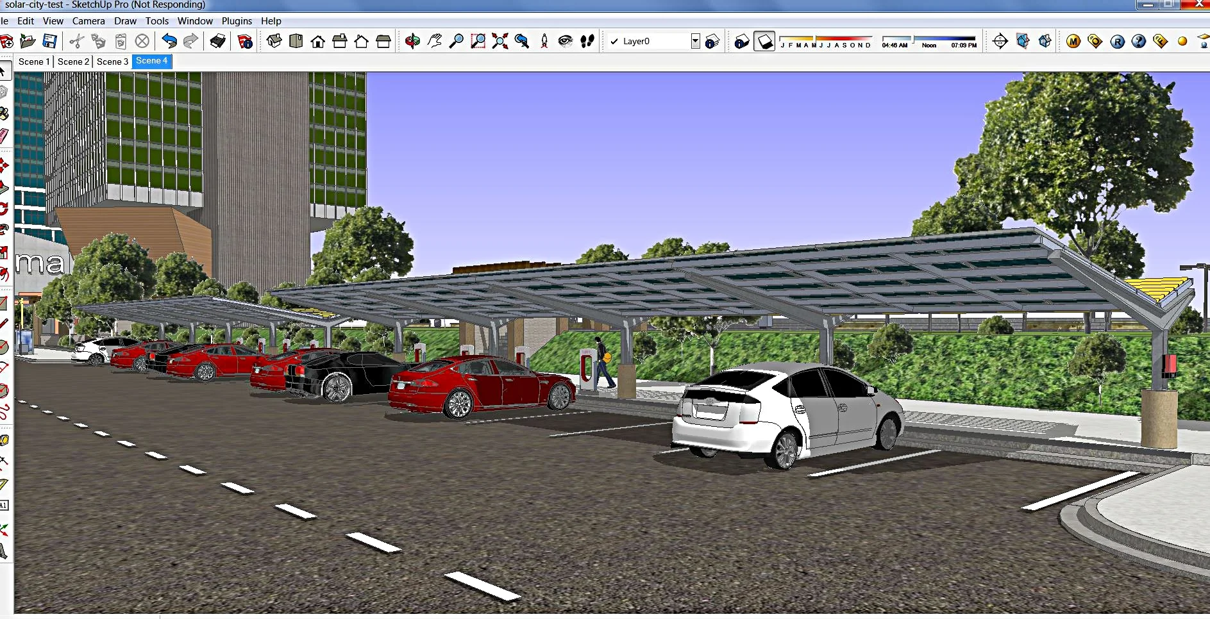The image size is (1210, 619).
Task: Open the Edit menu
Action: point(26,21)
